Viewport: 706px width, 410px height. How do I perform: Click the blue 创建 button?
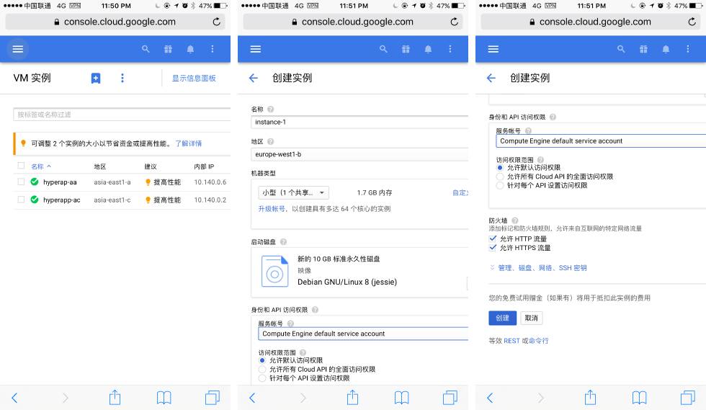(503, 318)
